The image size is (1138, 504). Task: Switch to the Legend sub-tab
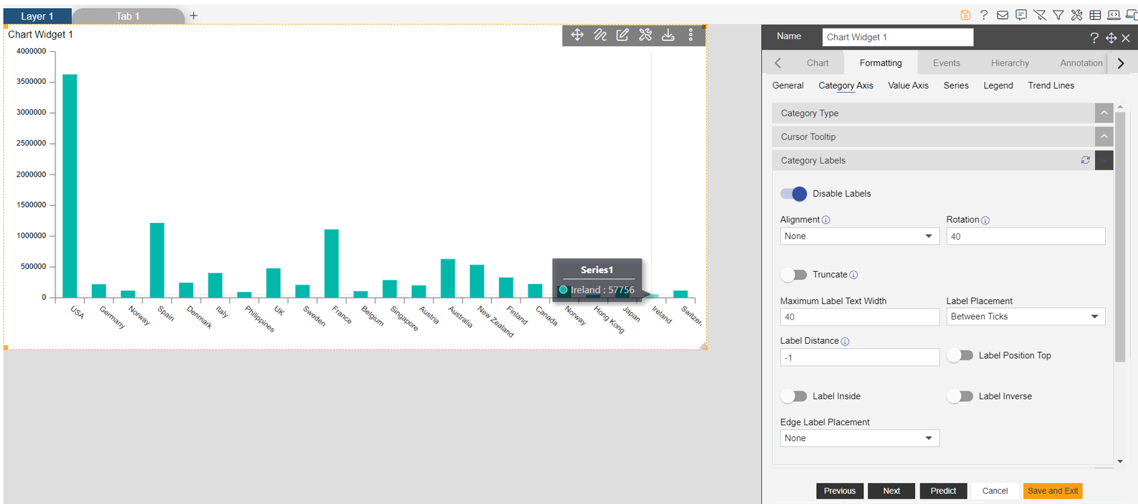tap(998, 86)
